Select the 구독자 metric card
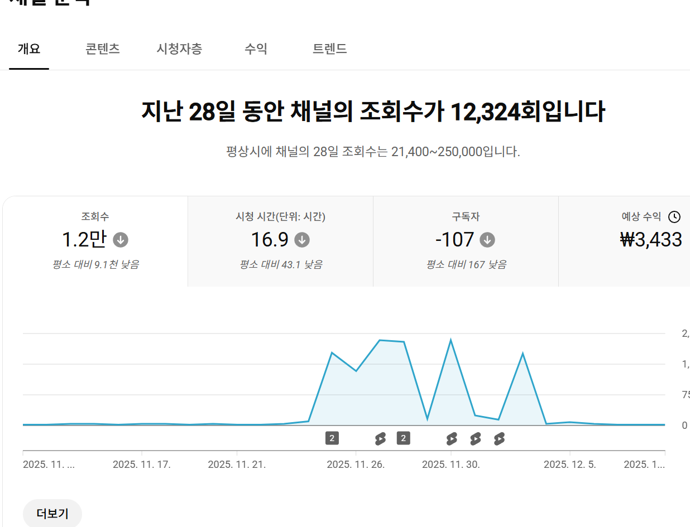 [466, 241]
